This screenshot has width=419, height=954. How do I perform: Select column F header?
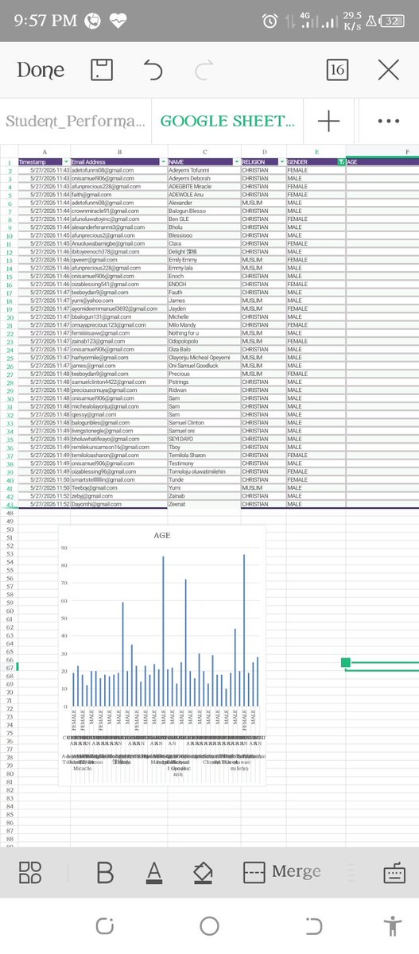[x=382, y=151]
